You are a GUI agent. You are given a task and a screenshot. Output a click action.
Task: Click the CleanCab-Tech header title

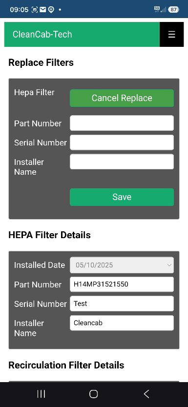point(42,34)
